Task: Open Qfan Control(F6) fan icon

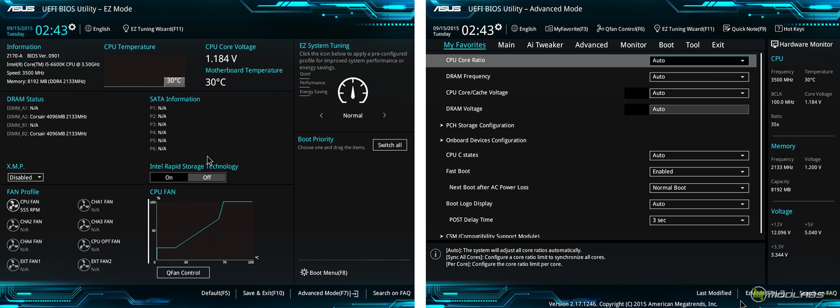Action: click(x=600, y=28)
